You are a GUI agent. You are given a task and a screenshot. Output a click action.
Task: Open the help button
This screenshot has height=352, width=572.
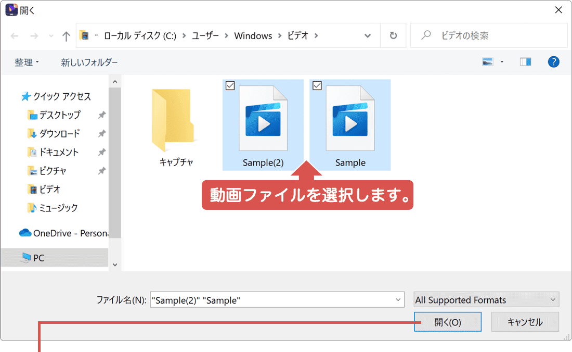553,61
